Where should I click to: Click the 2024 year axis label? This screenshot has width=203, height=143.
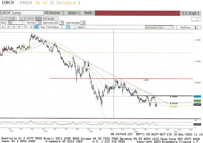point(176,132)
